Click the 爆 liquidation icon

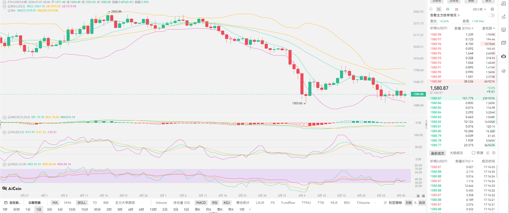click(423, 196)
